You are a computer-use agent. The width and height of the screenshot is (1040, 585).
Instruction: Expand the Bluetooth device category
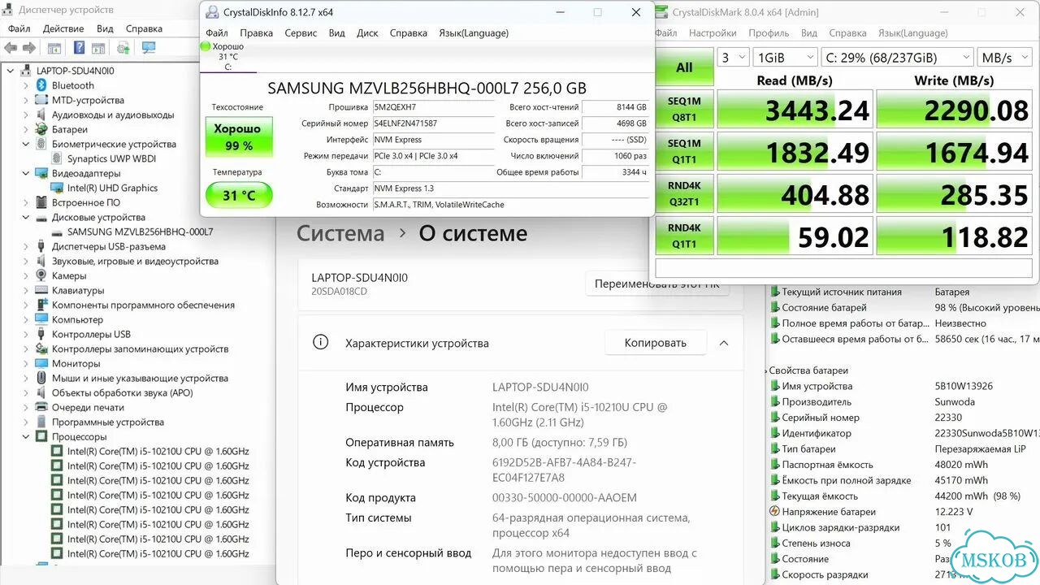[26, 85]
